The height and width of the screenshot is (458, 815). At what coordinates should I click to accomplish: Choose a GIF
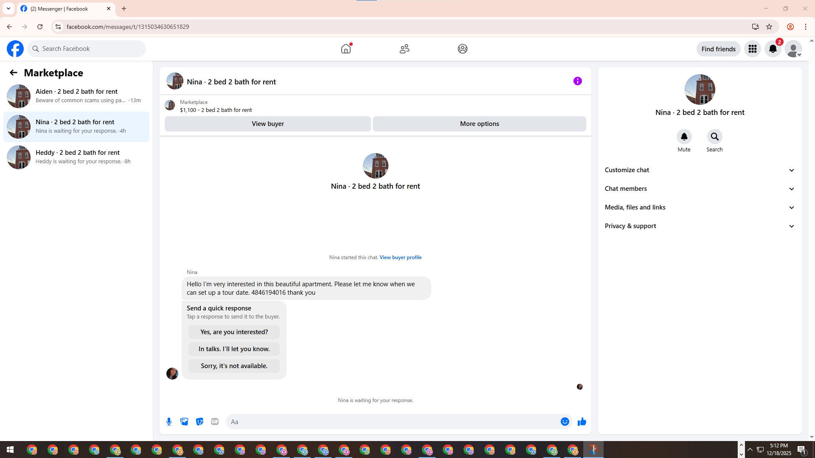[x=215, y=422]
